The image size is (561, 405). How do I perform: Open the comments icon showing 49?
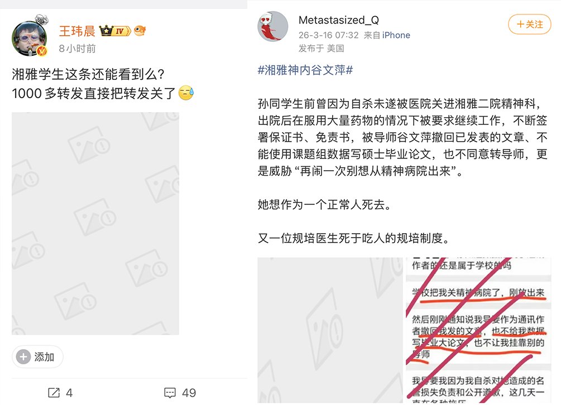click(170, 393)
